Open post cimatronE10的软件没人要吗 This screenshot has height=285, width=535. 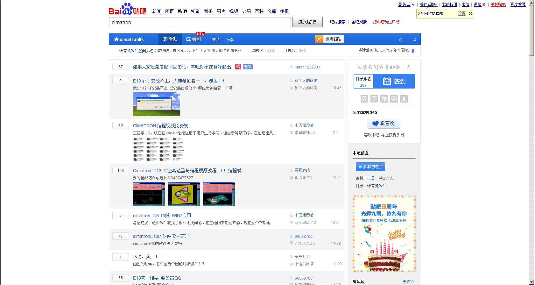point(161,236)
